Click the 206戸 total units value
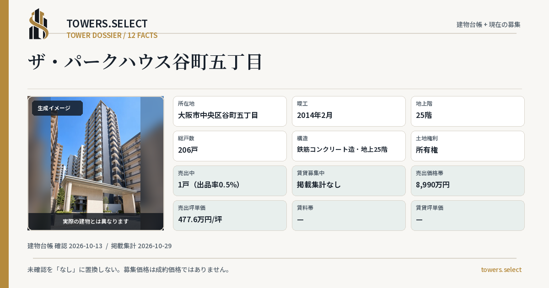The height and width of the screenshot is (288, 549). (x=188, y=150)
